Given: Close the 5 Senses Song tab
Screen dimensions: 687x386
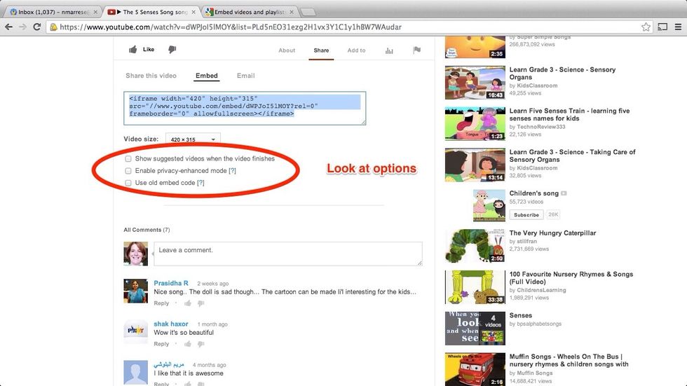Looking at the screenshot, I should (193, 12).
